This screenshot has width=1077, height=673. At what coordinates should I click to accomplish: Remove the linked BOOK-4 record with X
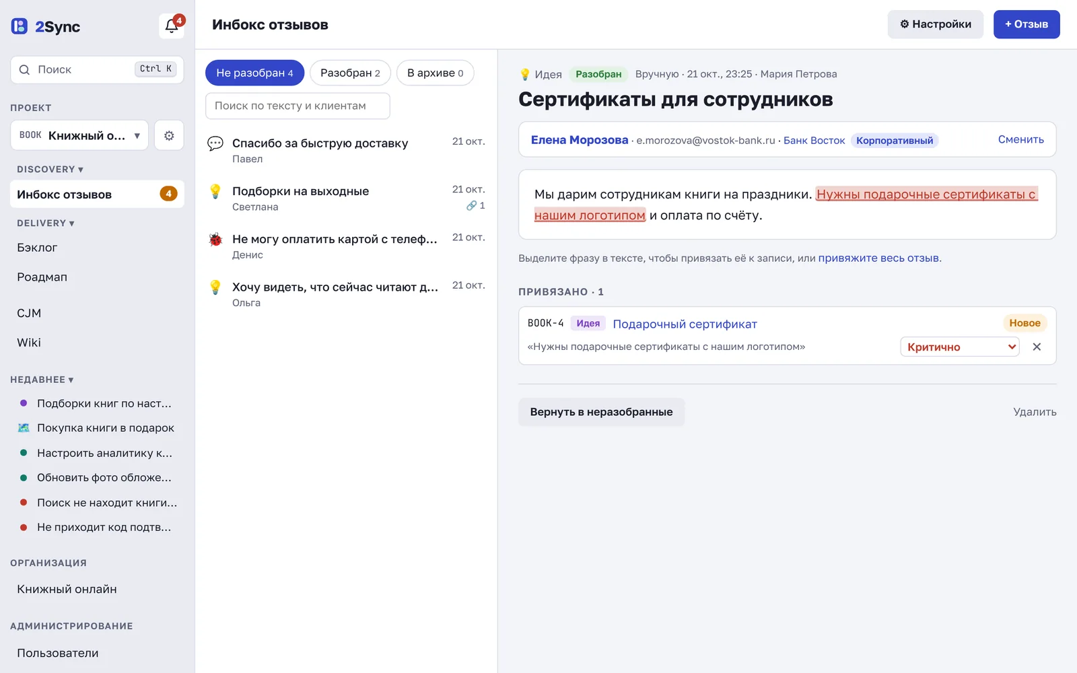tap(1037, 347)
